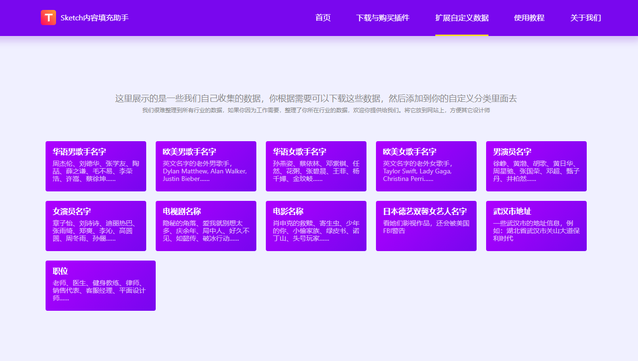
Task: Open the 首页 nav item
Action: point(323,18)
